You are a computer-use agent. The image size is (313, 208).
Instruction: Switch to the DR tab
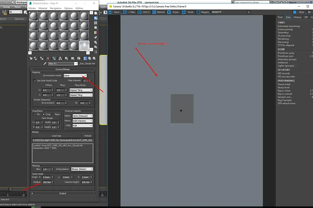coord(306,17)
